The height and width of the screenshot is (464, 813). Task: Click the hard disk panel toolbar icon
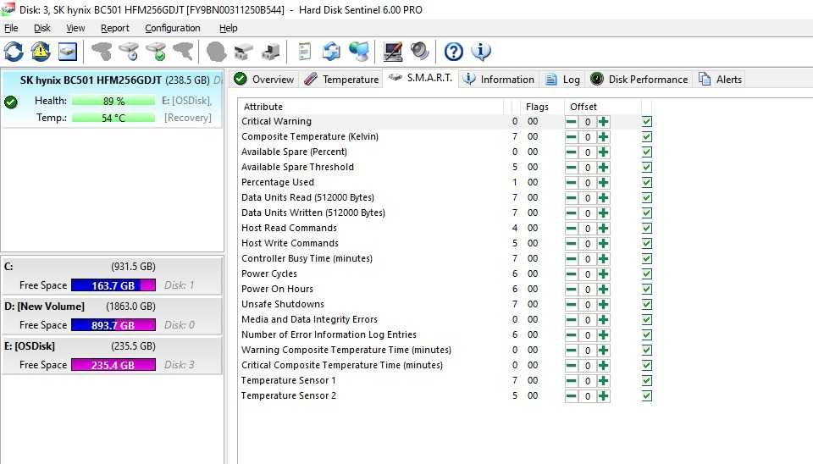click(x=68, y=52)
